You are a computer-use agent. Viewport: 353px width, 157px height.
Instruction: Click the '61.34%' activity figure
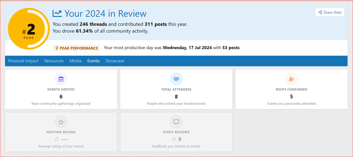click(84, 31)
